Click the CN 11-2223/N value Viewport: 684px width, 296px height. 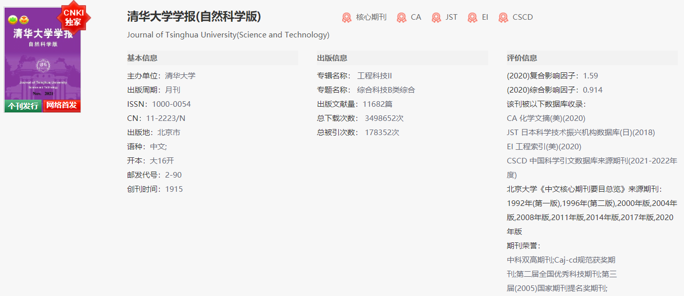166,118
